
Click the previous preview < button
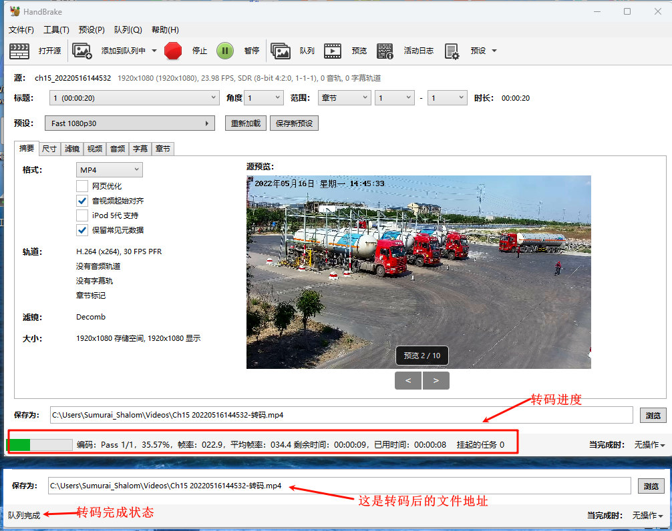[408, 380]
